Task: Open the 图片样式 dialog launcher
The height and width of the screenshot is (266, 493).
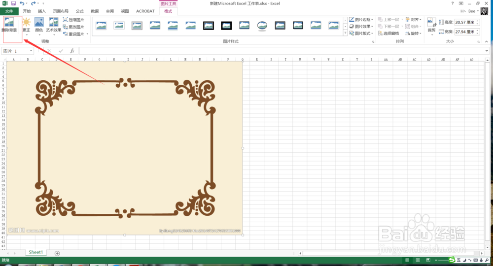Action: 373,41
